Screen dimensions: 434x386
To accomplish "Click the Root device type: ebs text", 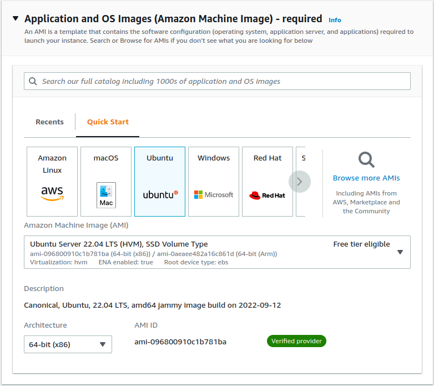I will (x=196, y=262).
